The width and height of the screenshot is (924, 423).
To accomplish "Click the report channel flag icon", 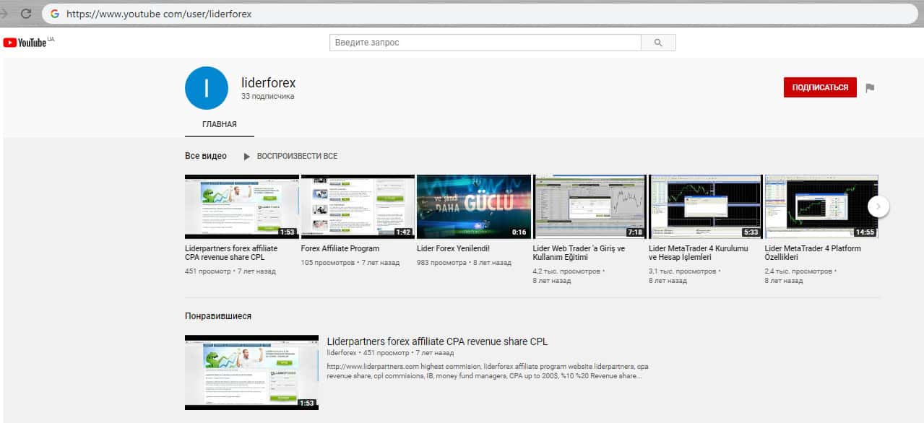I will 870,88.
